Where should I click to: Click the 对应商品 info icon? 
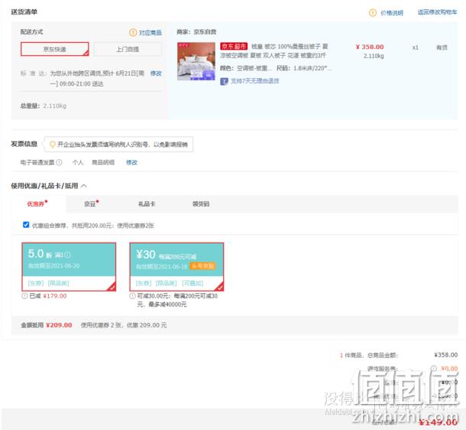click(x=133, y=32)
